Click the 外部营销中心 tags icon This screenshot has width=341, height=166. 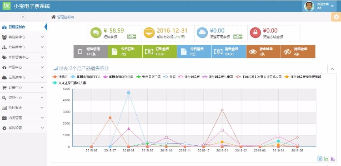click(x=4, y=57)
